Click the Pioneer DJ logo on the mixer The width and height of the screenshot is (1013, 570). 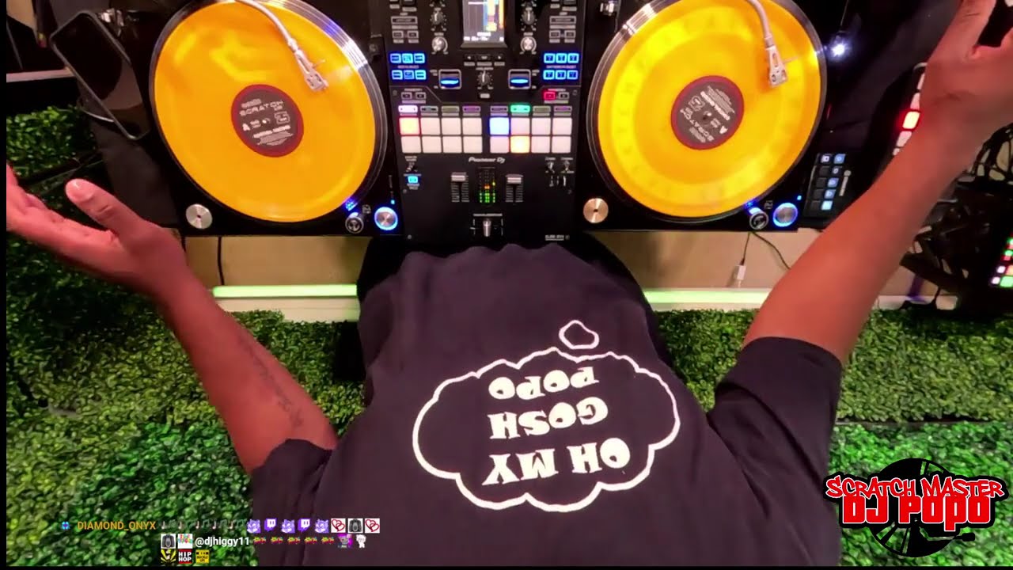[487, 160]
